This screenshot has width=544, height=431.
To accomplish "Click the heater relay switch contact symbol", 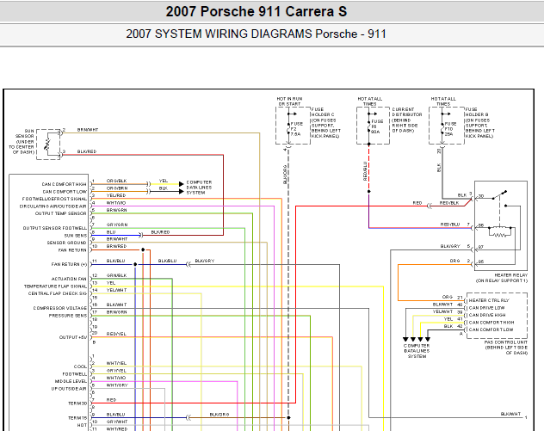I will click(x=500, y=195).
